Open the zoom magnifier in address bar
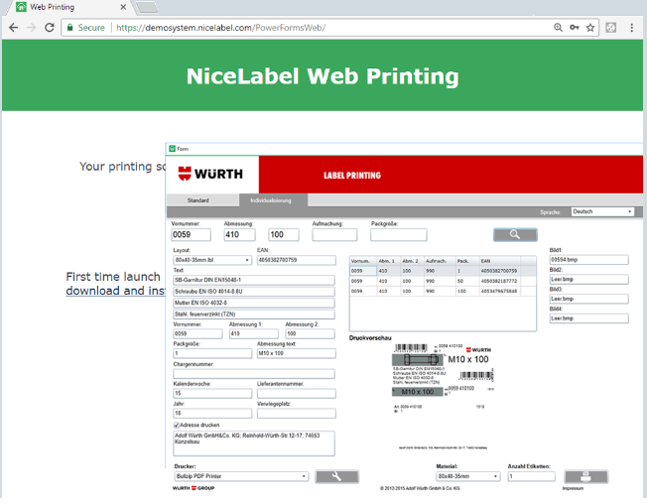 point(558,28)
